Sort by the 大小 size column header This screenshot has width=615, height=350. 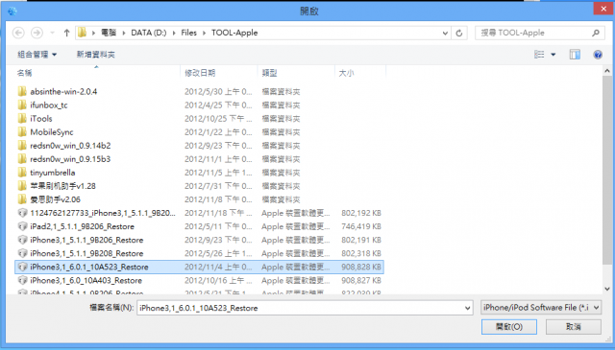pyautogui.click(x=346, y=73)
